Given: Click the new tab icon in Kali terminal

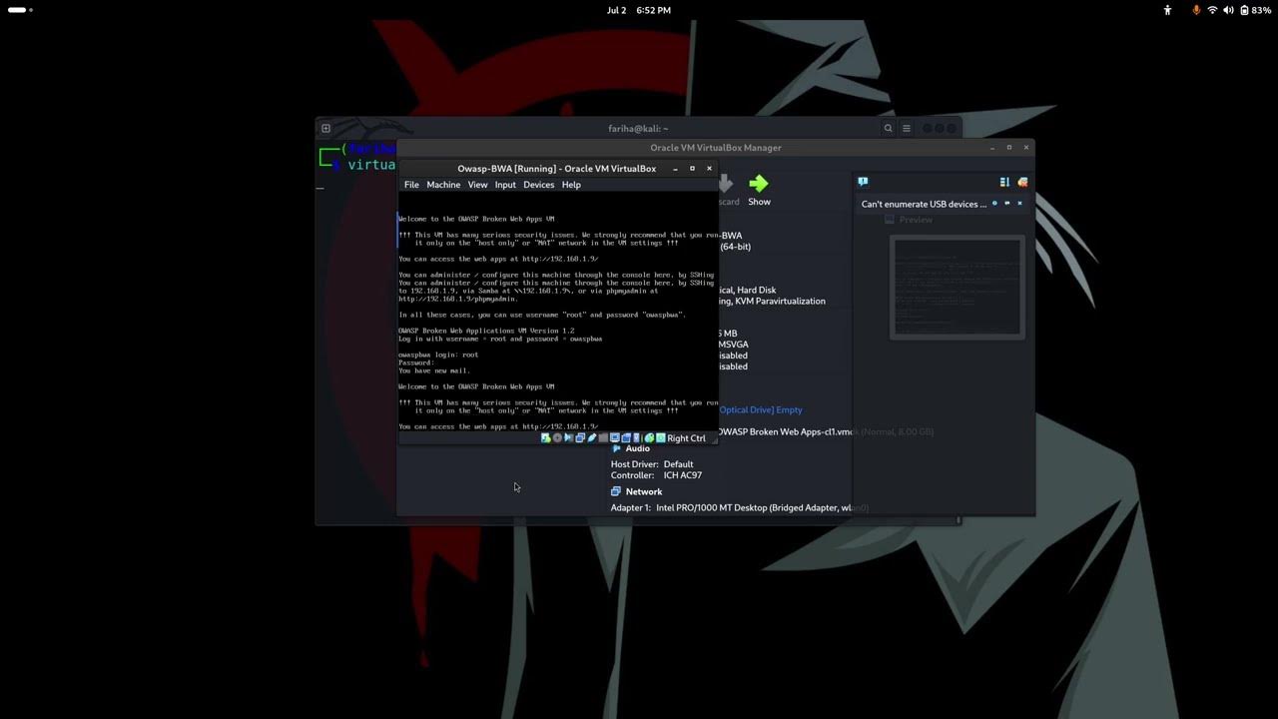Looking at the screenshot, I should (x=325, y=128).
